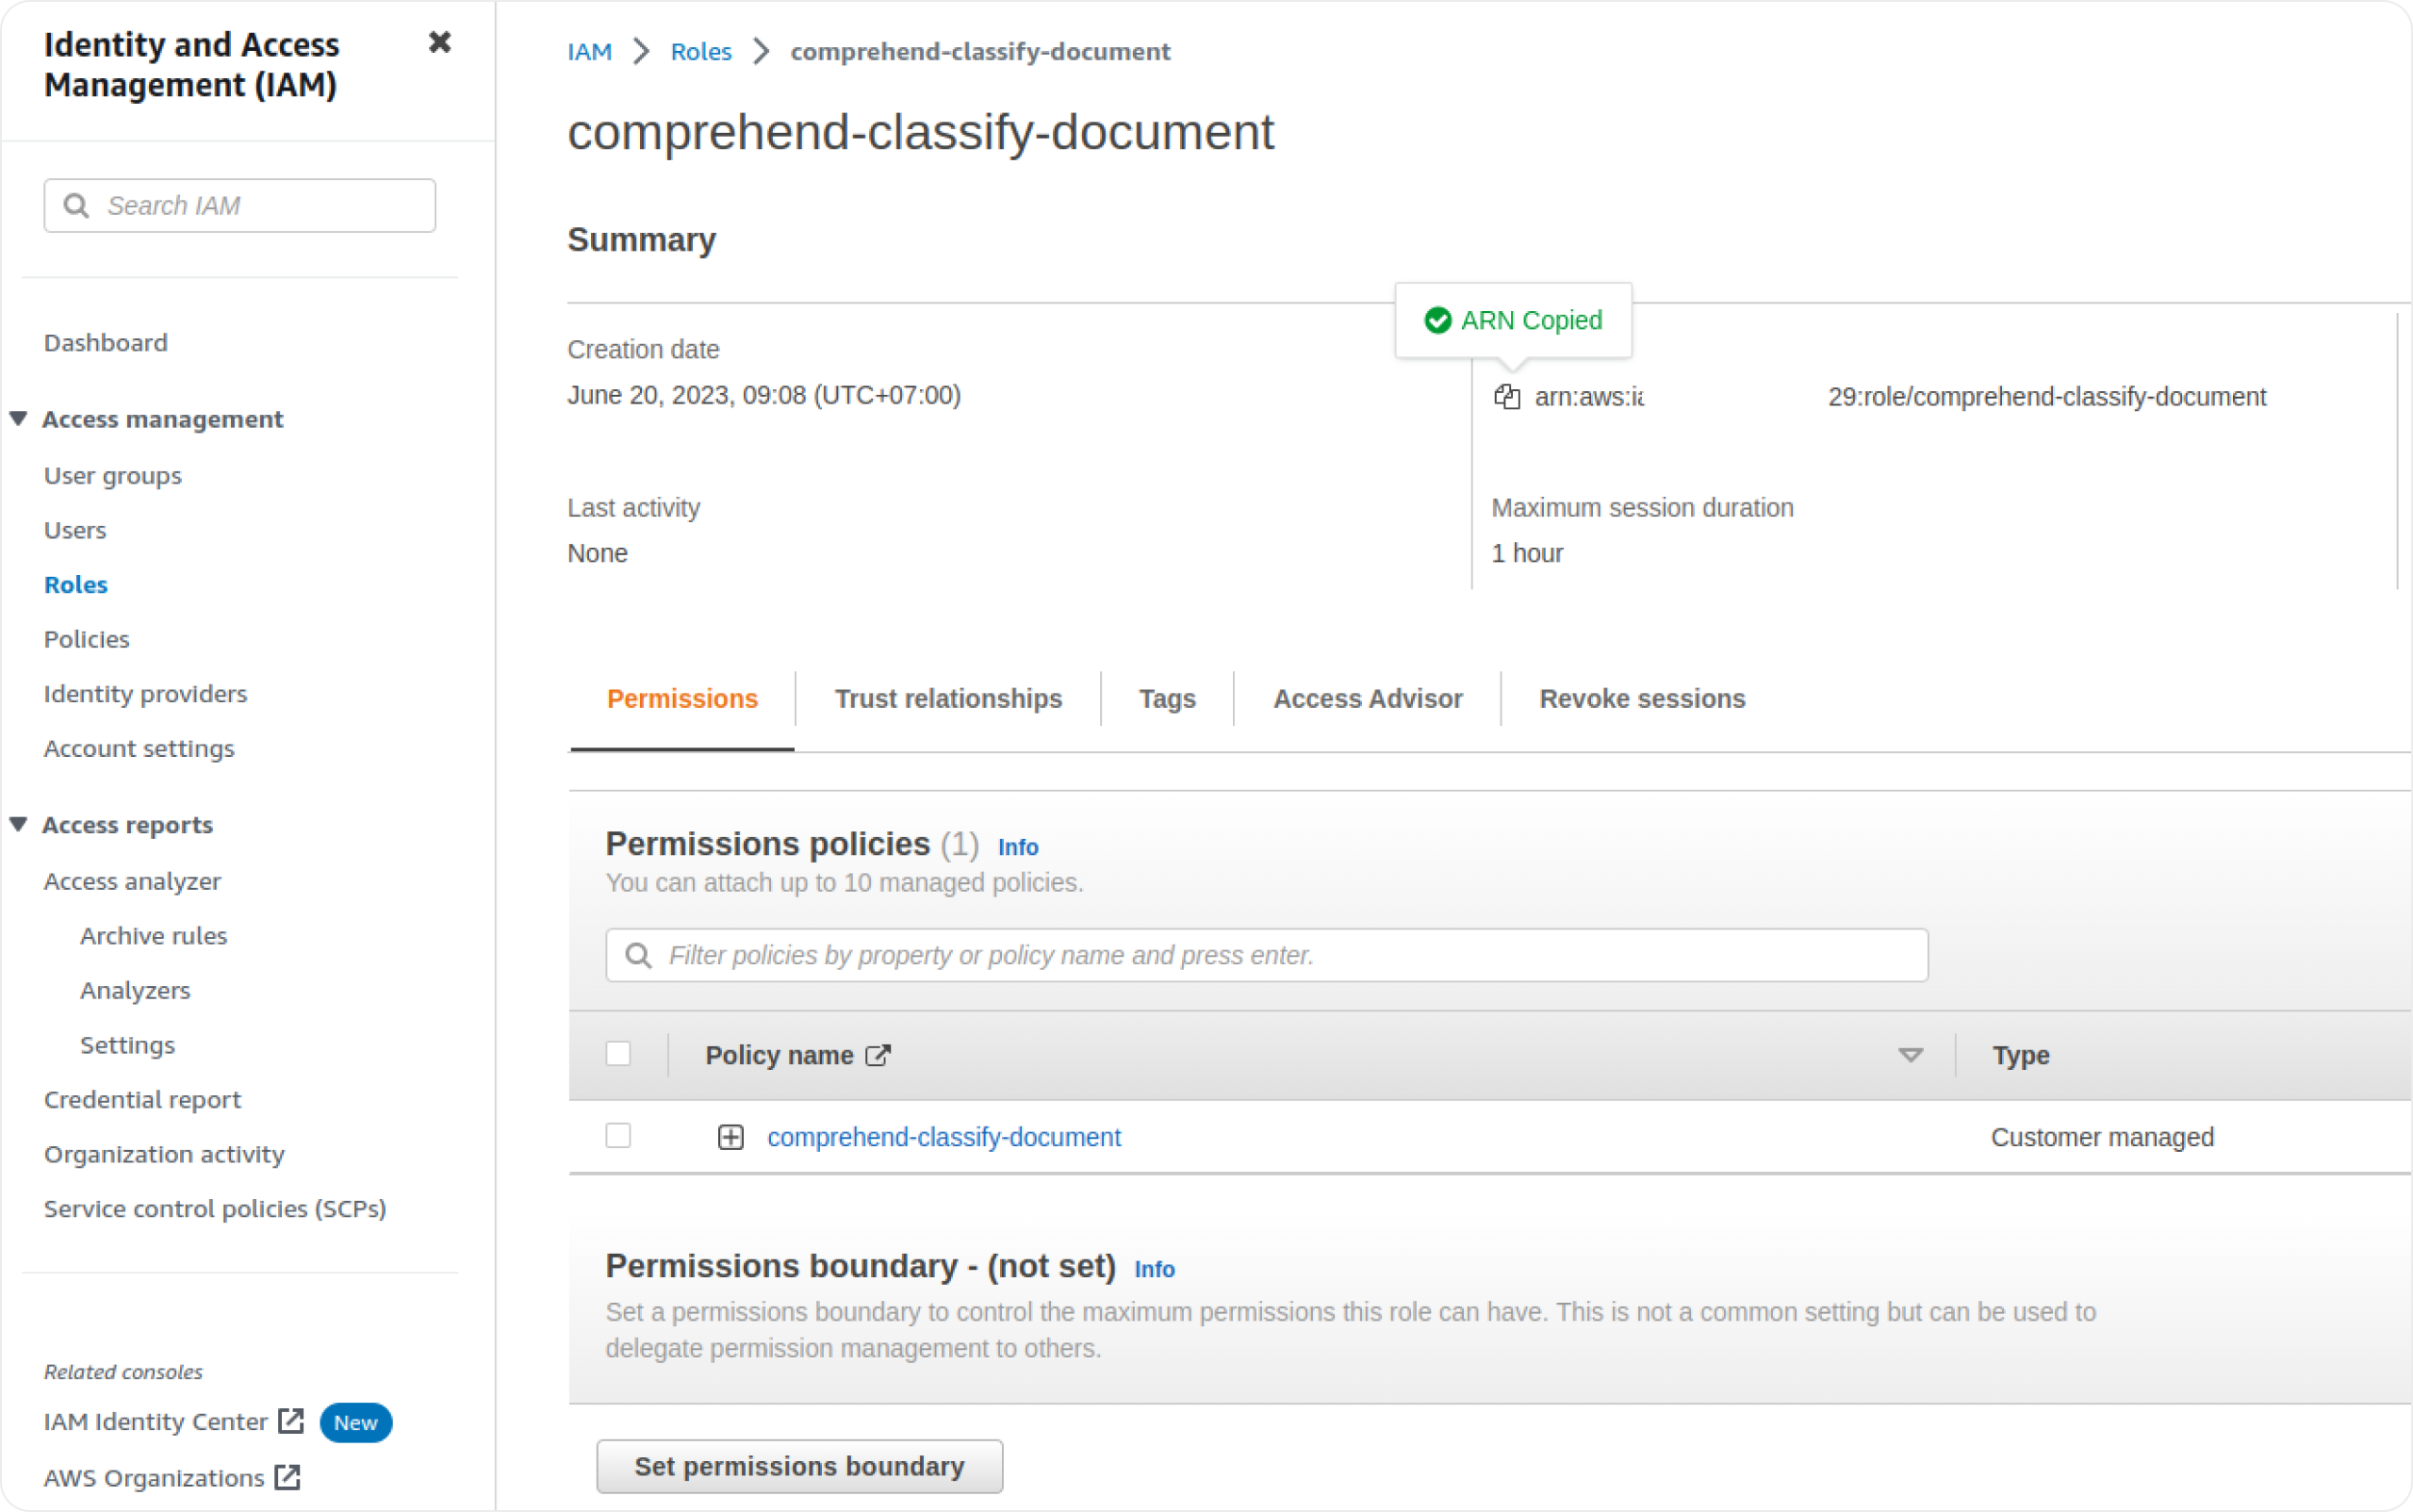Switch to the Trust relationships tab
Image resolution: width=2413 pixels, height=1512 pixels.
coord(947,699)
